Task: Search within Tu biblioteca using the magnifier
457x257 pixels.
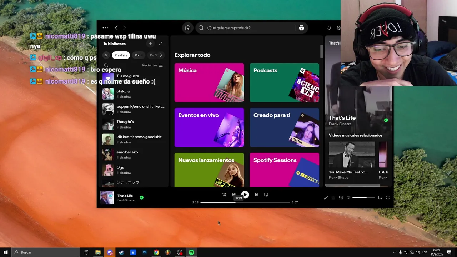Action: click(106, 65)
